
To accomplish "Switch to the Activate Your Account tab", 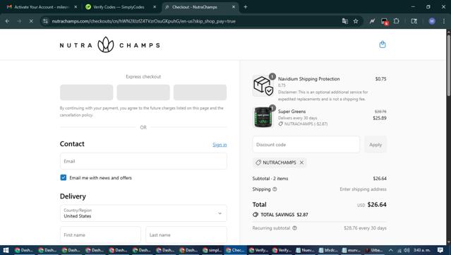I will point(42,7).
